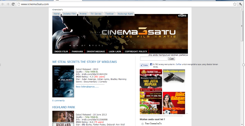Open the wrench settings menu
The width and height of the screenshot is (245, 126).
point(240,4)
